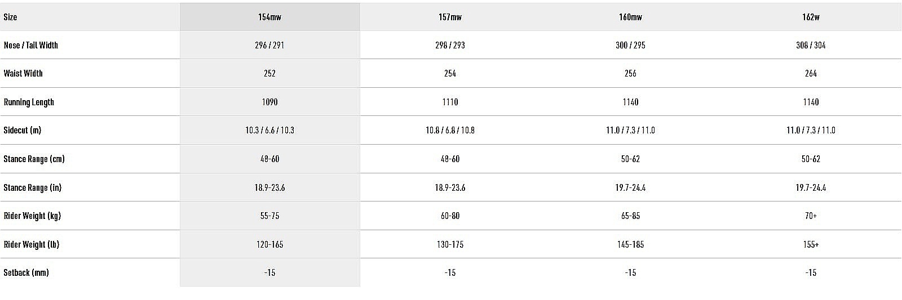Click the sidecut value 10.3 / 6.6 / 10.3

[269, 130]
